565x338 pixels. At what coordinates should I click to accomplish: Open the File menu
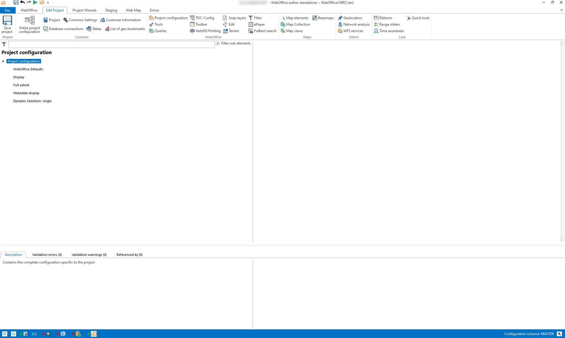click(x=7, y=10)
